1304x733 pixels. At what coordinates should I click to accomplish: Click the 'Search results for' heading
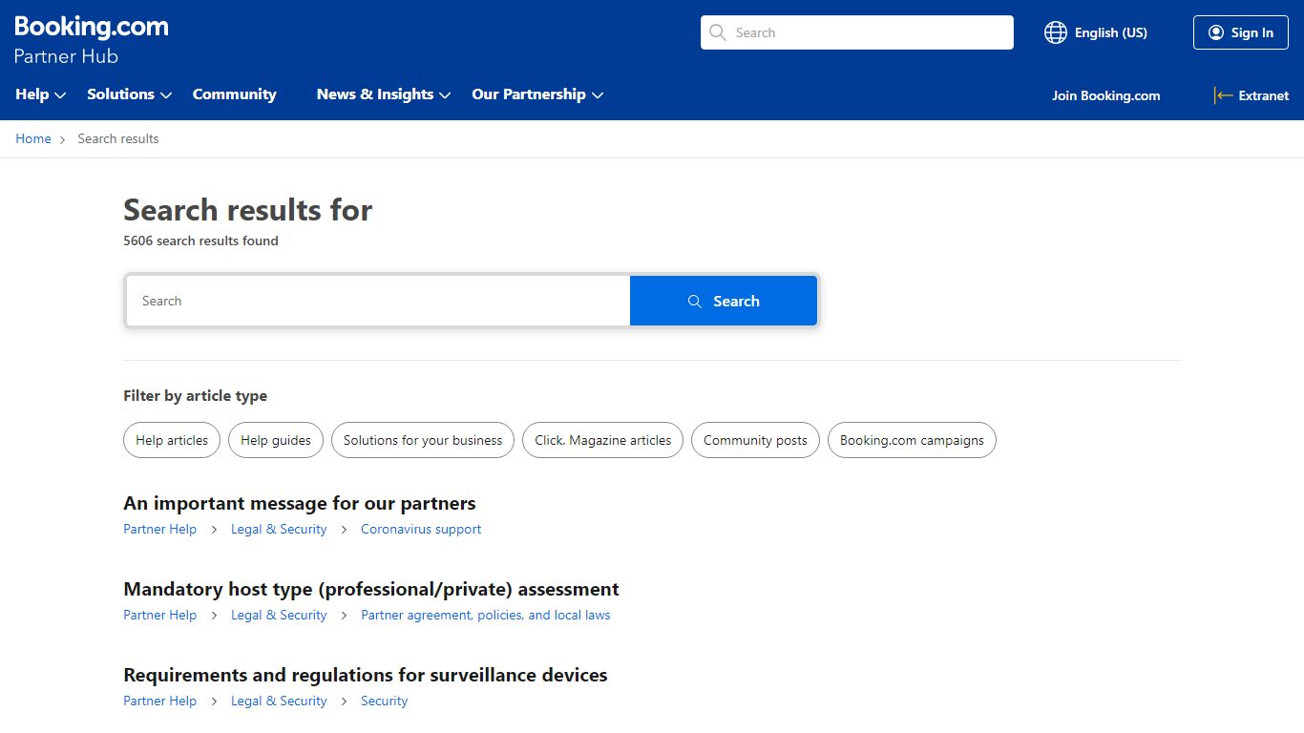point(248,210)
